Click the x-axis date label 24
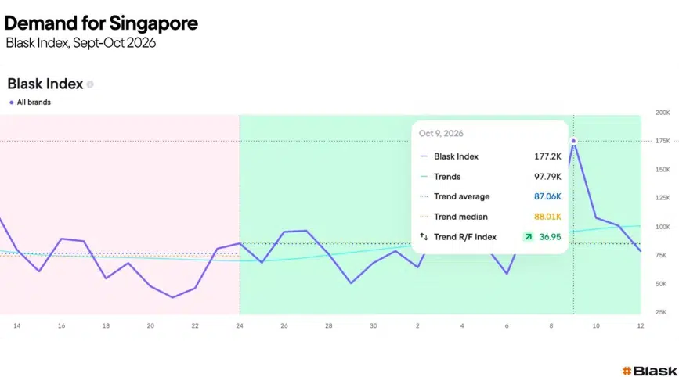 (x=240, y=325)
